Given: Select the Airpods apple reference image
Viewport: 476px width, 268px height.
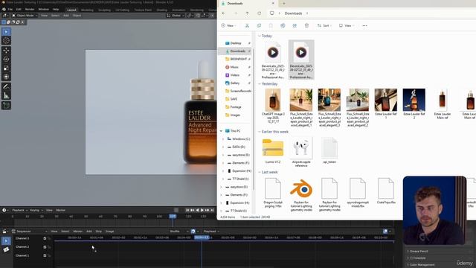Looking at the screenshot, I should 301,152.
